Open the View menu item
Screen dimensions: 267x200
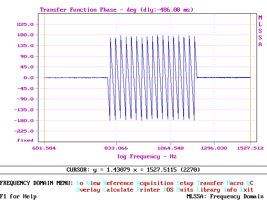(x=93, y=183)
